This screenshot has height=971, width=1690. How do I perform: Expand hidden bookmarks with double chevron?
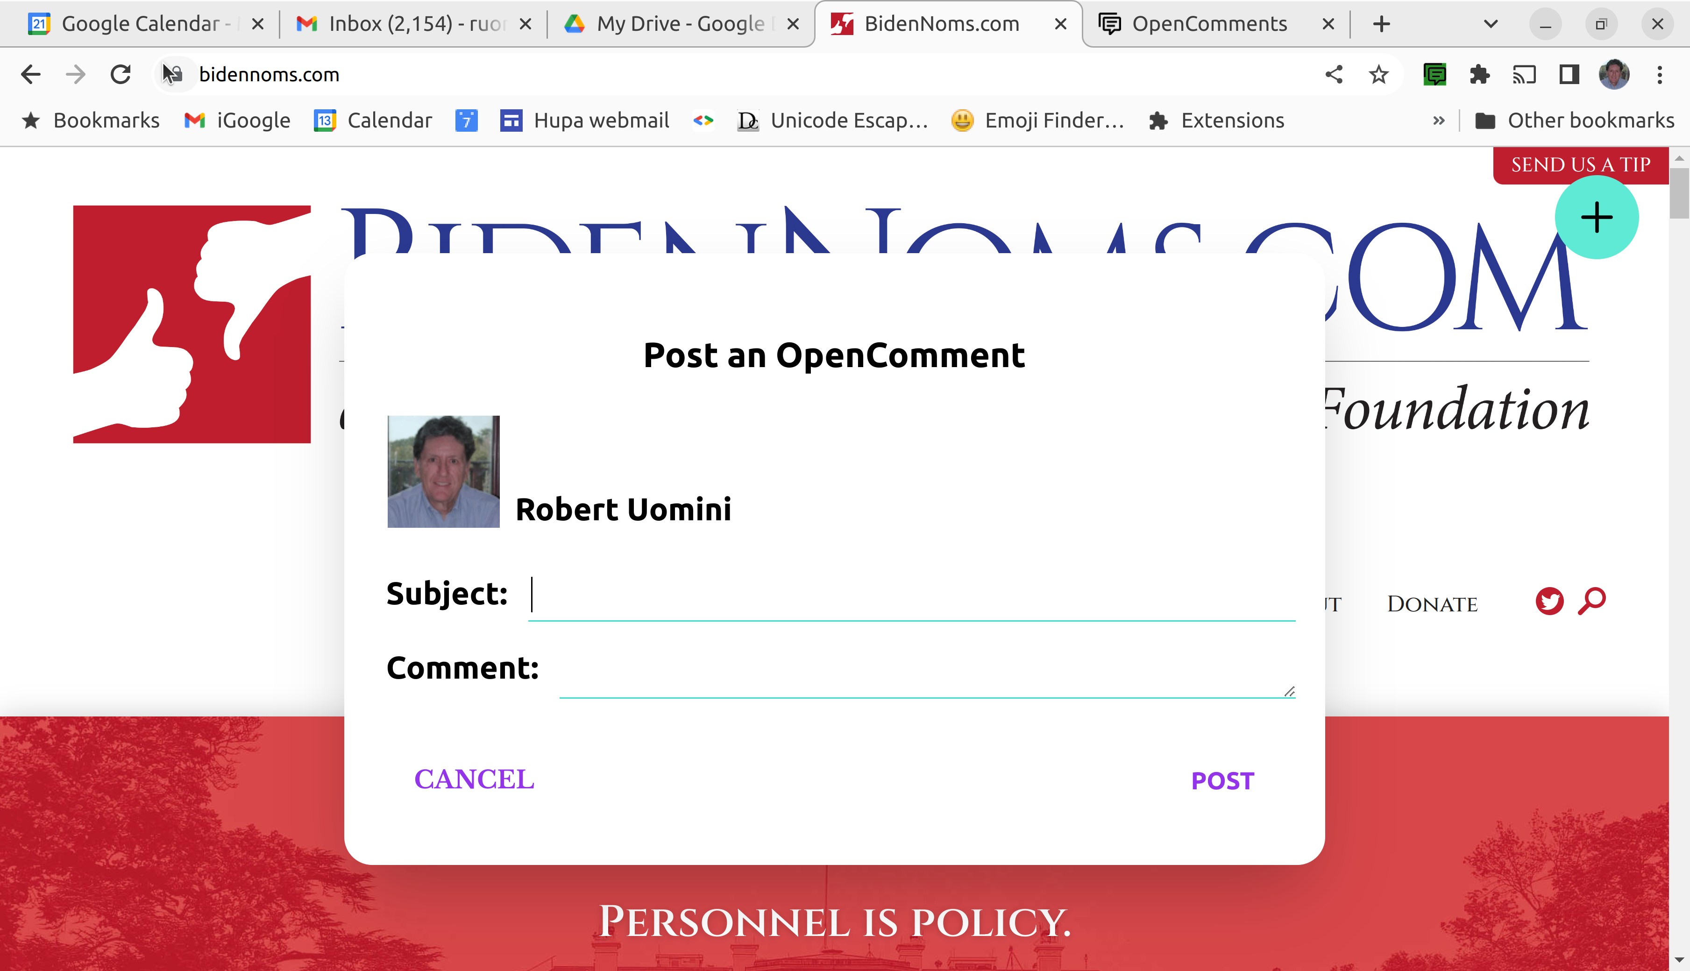coord(1439,120)
